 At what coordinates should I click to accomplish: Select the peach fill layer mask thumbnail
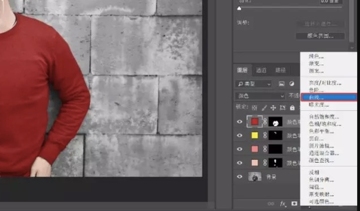[275, 163]
